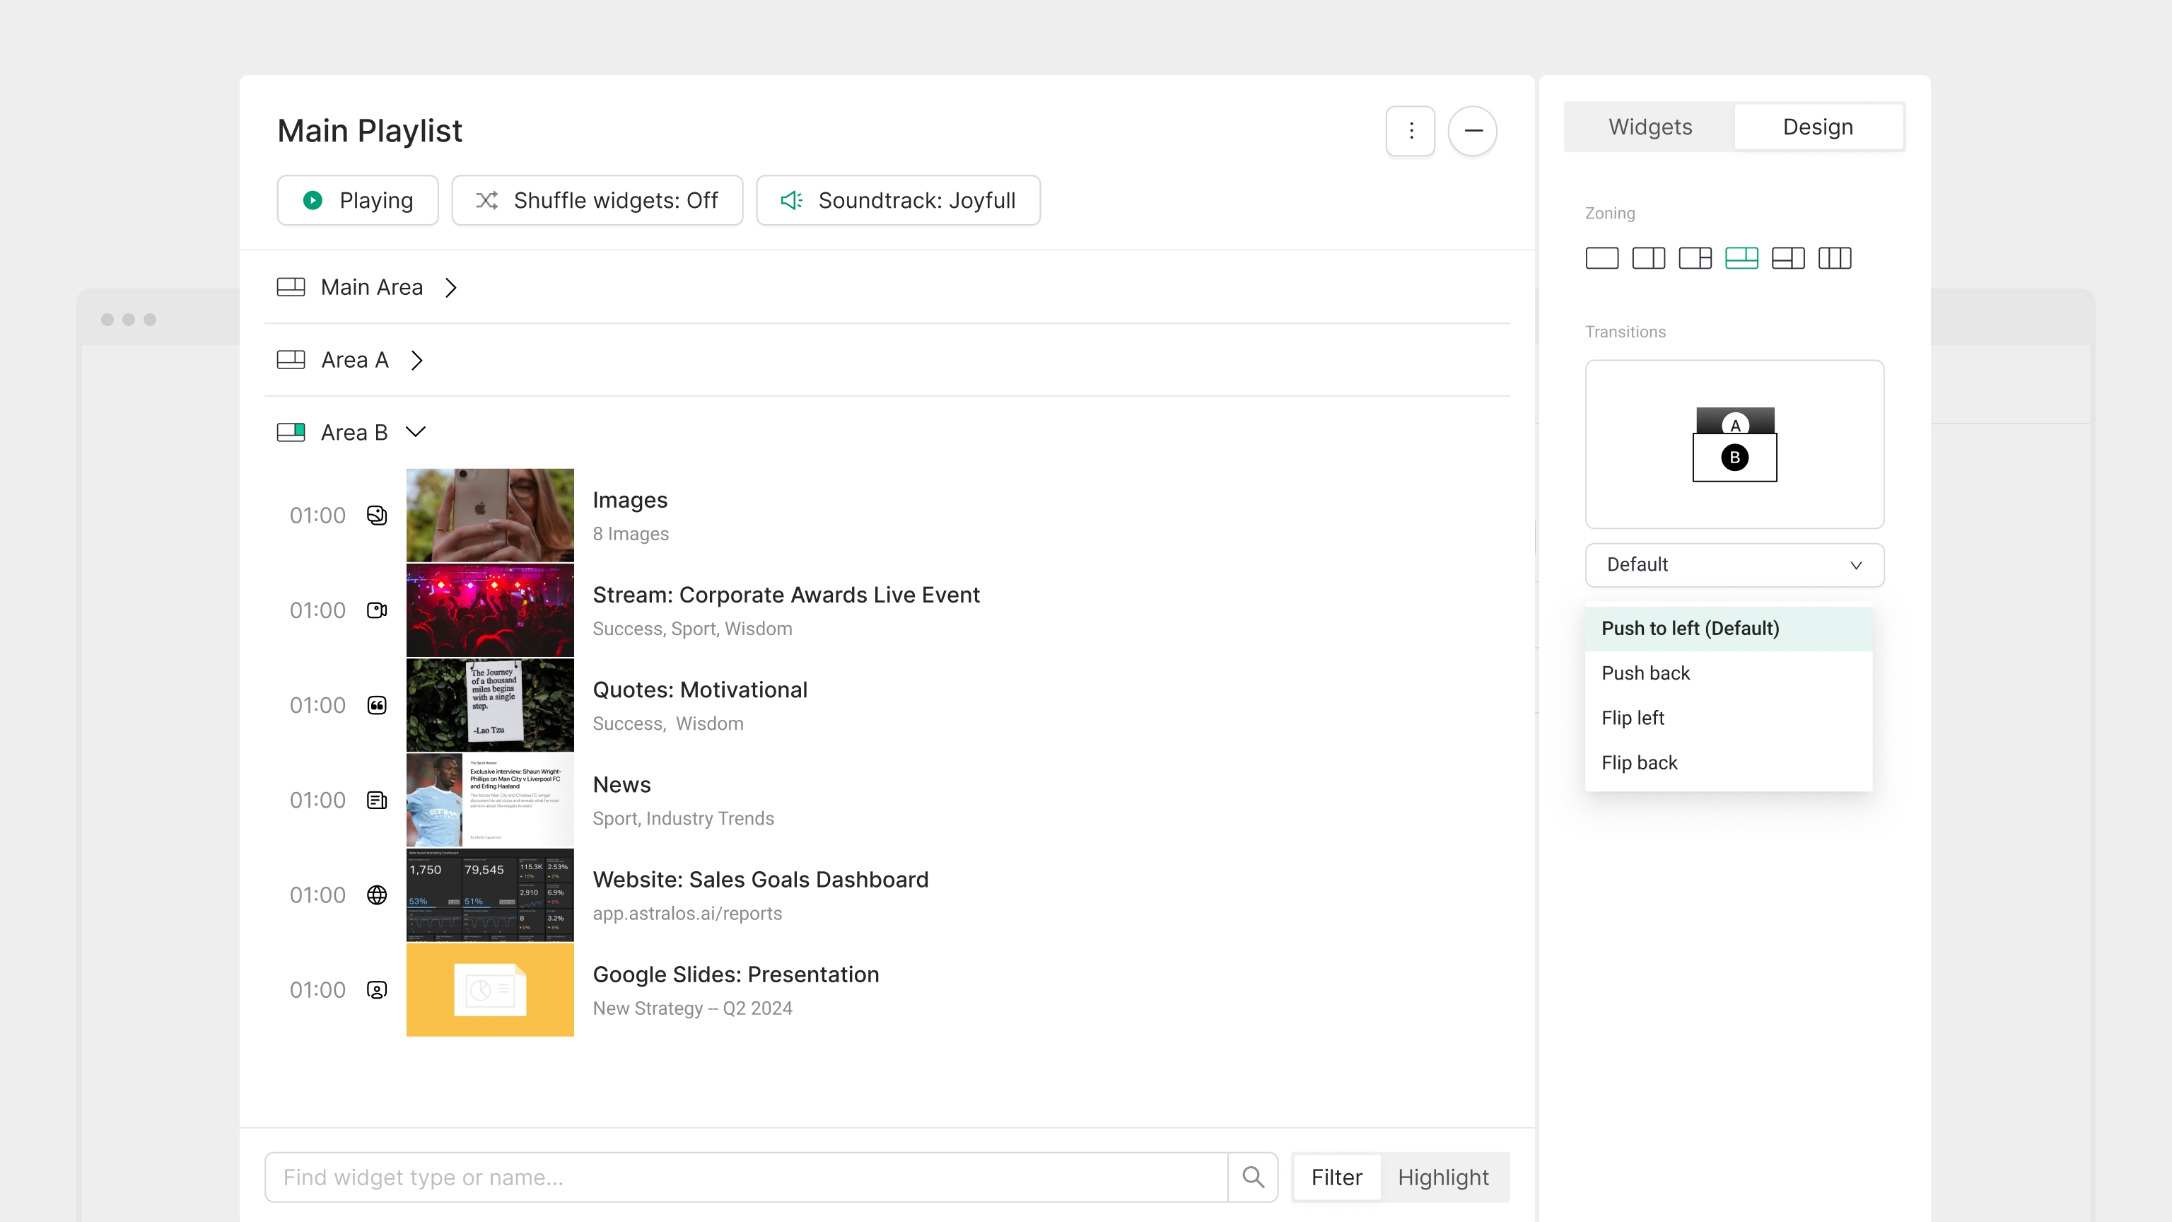Click the quote icon beside Quotes: Motivational
Viewport: 2172px width, 1222px height.
click(377, 705)
